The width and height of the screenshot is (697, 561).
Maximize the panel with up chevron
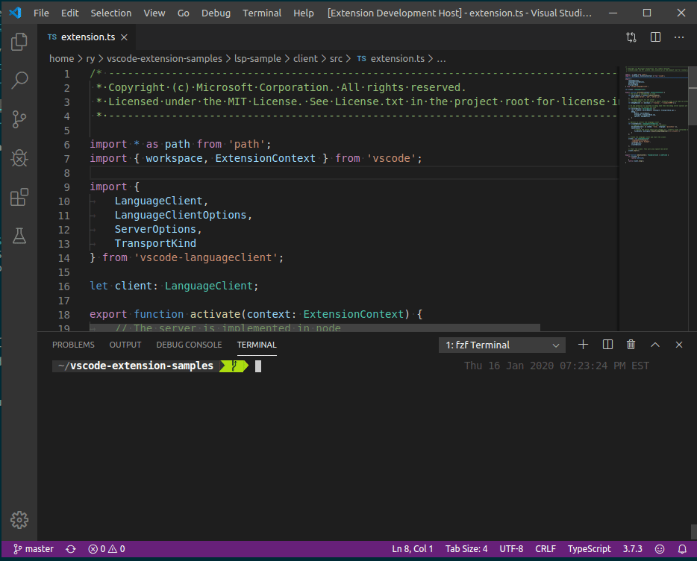tap(655, 345)
